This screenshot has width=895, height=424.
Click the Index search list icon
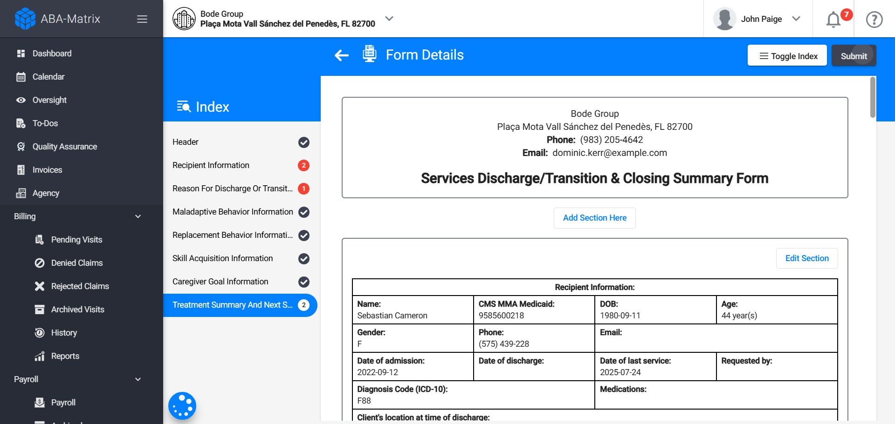pos(184,107)
